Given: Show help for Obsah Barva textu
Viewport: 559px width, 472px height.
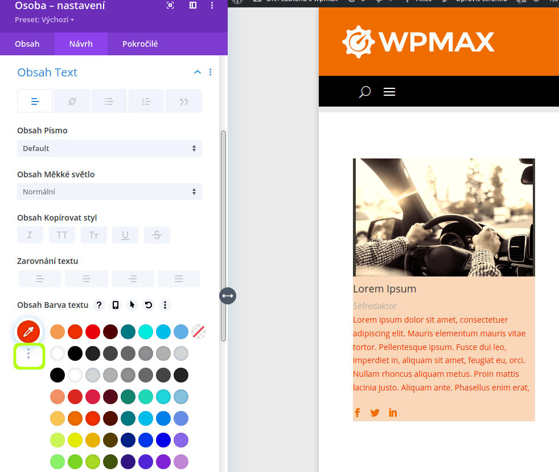Looking at the screenshot, I should point(99,305).
